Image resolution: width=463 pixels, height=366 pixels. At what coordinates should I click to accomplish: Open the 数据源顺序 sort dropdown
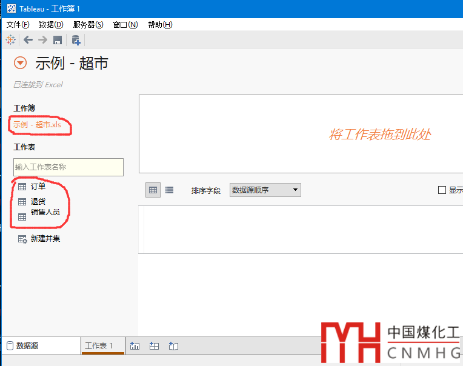265,190
